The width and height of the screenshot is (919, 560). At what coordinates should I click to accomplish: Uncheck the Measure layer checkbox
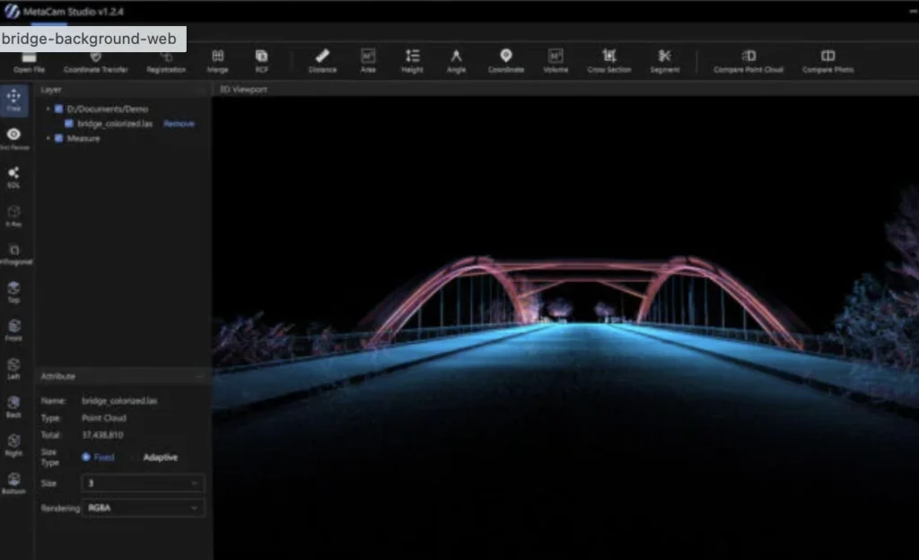coord(58,138)
